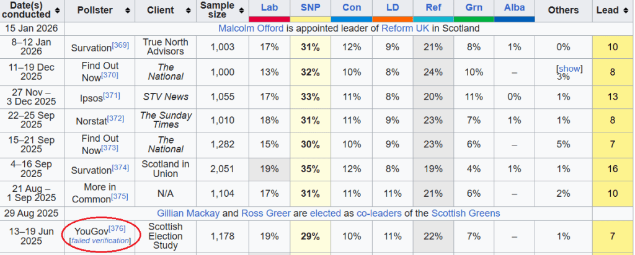Image resolution: width=635 pixels, height=255 pixels.
Task: Sort table by Date(s) conducted column
Action: (x=58, y=11)
